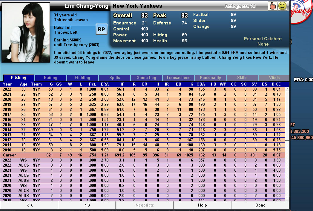Click the Endurance rating 21
313x211 pixels.
[144, 23]
